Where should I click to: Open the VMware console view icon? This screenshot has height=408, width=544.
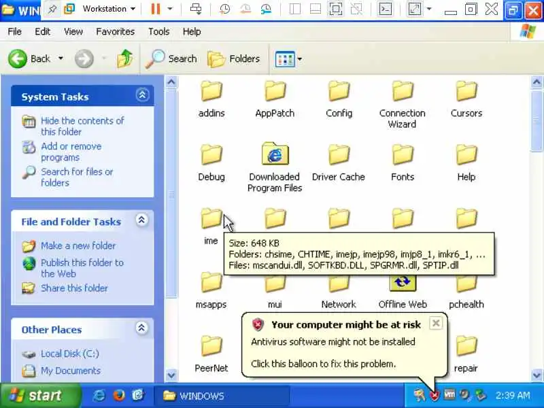point(386,9)
